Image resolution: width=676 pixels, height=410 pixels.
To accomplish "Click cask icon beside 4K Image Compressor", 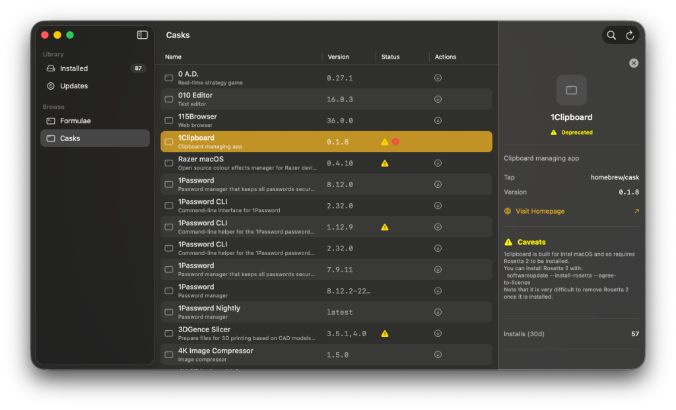I will (x=168, y=355).
